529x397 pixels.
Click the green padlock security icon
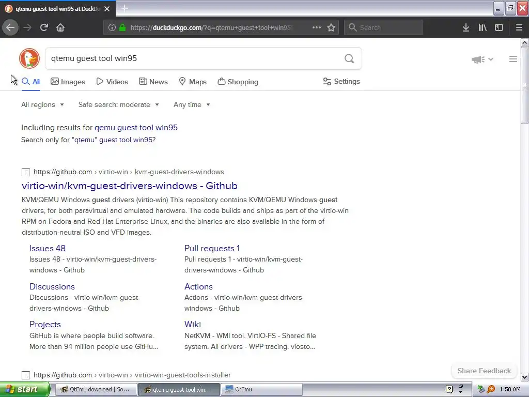click(x=122, y=28)
